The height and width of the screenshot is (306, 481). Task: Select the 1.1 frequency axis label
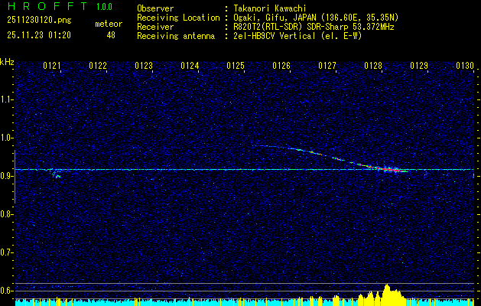click(x=7, y=99)
